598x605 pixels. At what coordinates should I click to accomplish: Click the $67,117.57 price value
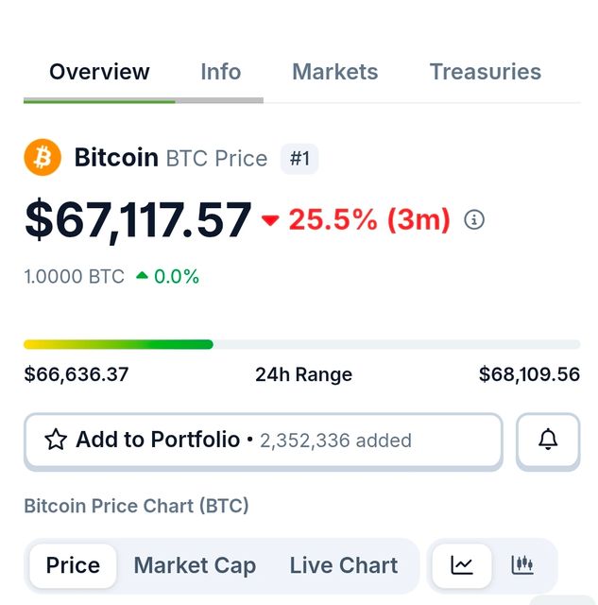tap(138, 219)
